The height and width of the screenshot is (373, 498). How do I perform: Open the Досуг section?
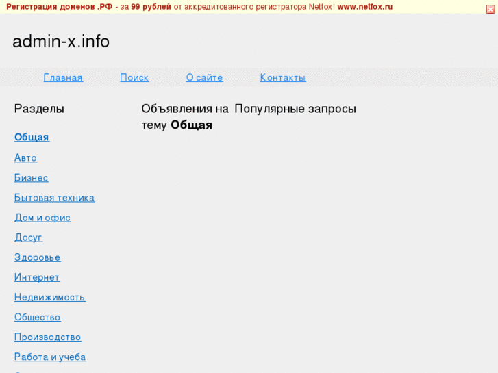click(28, 237)
